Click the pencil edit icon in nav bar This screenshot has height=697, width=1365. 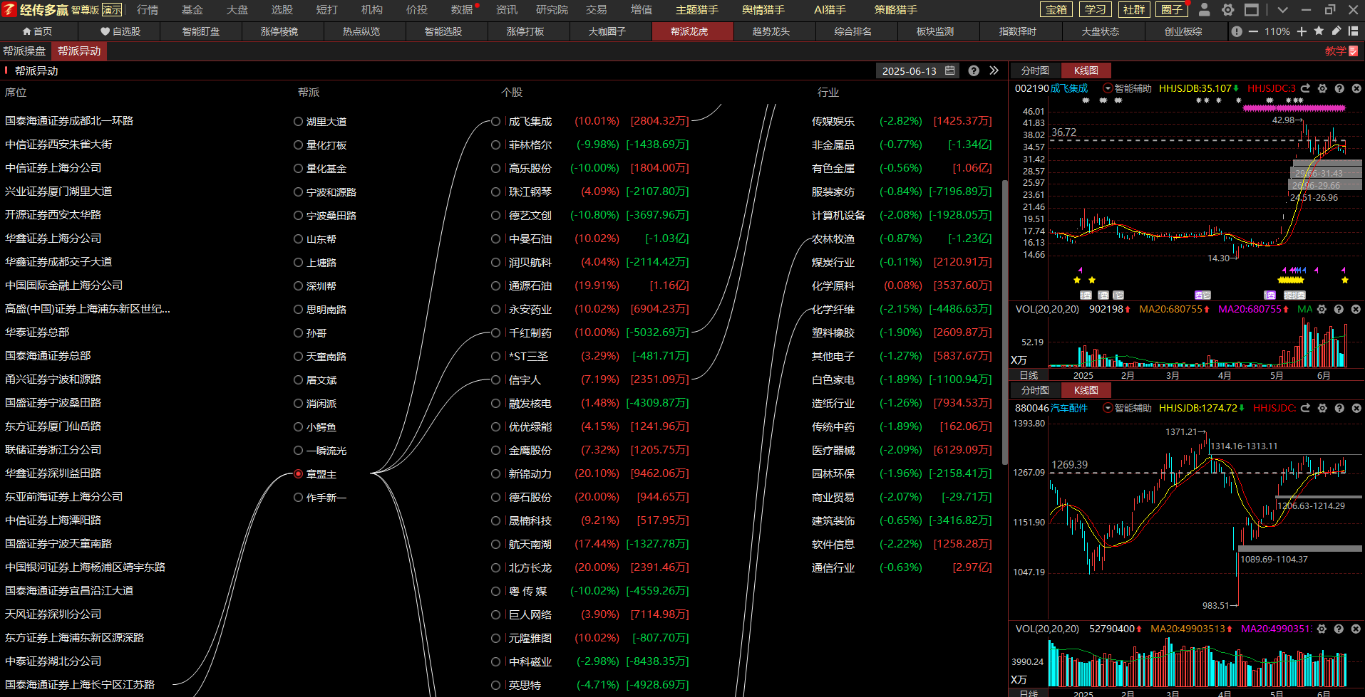pyautogui.click(x=1336, y=31)
